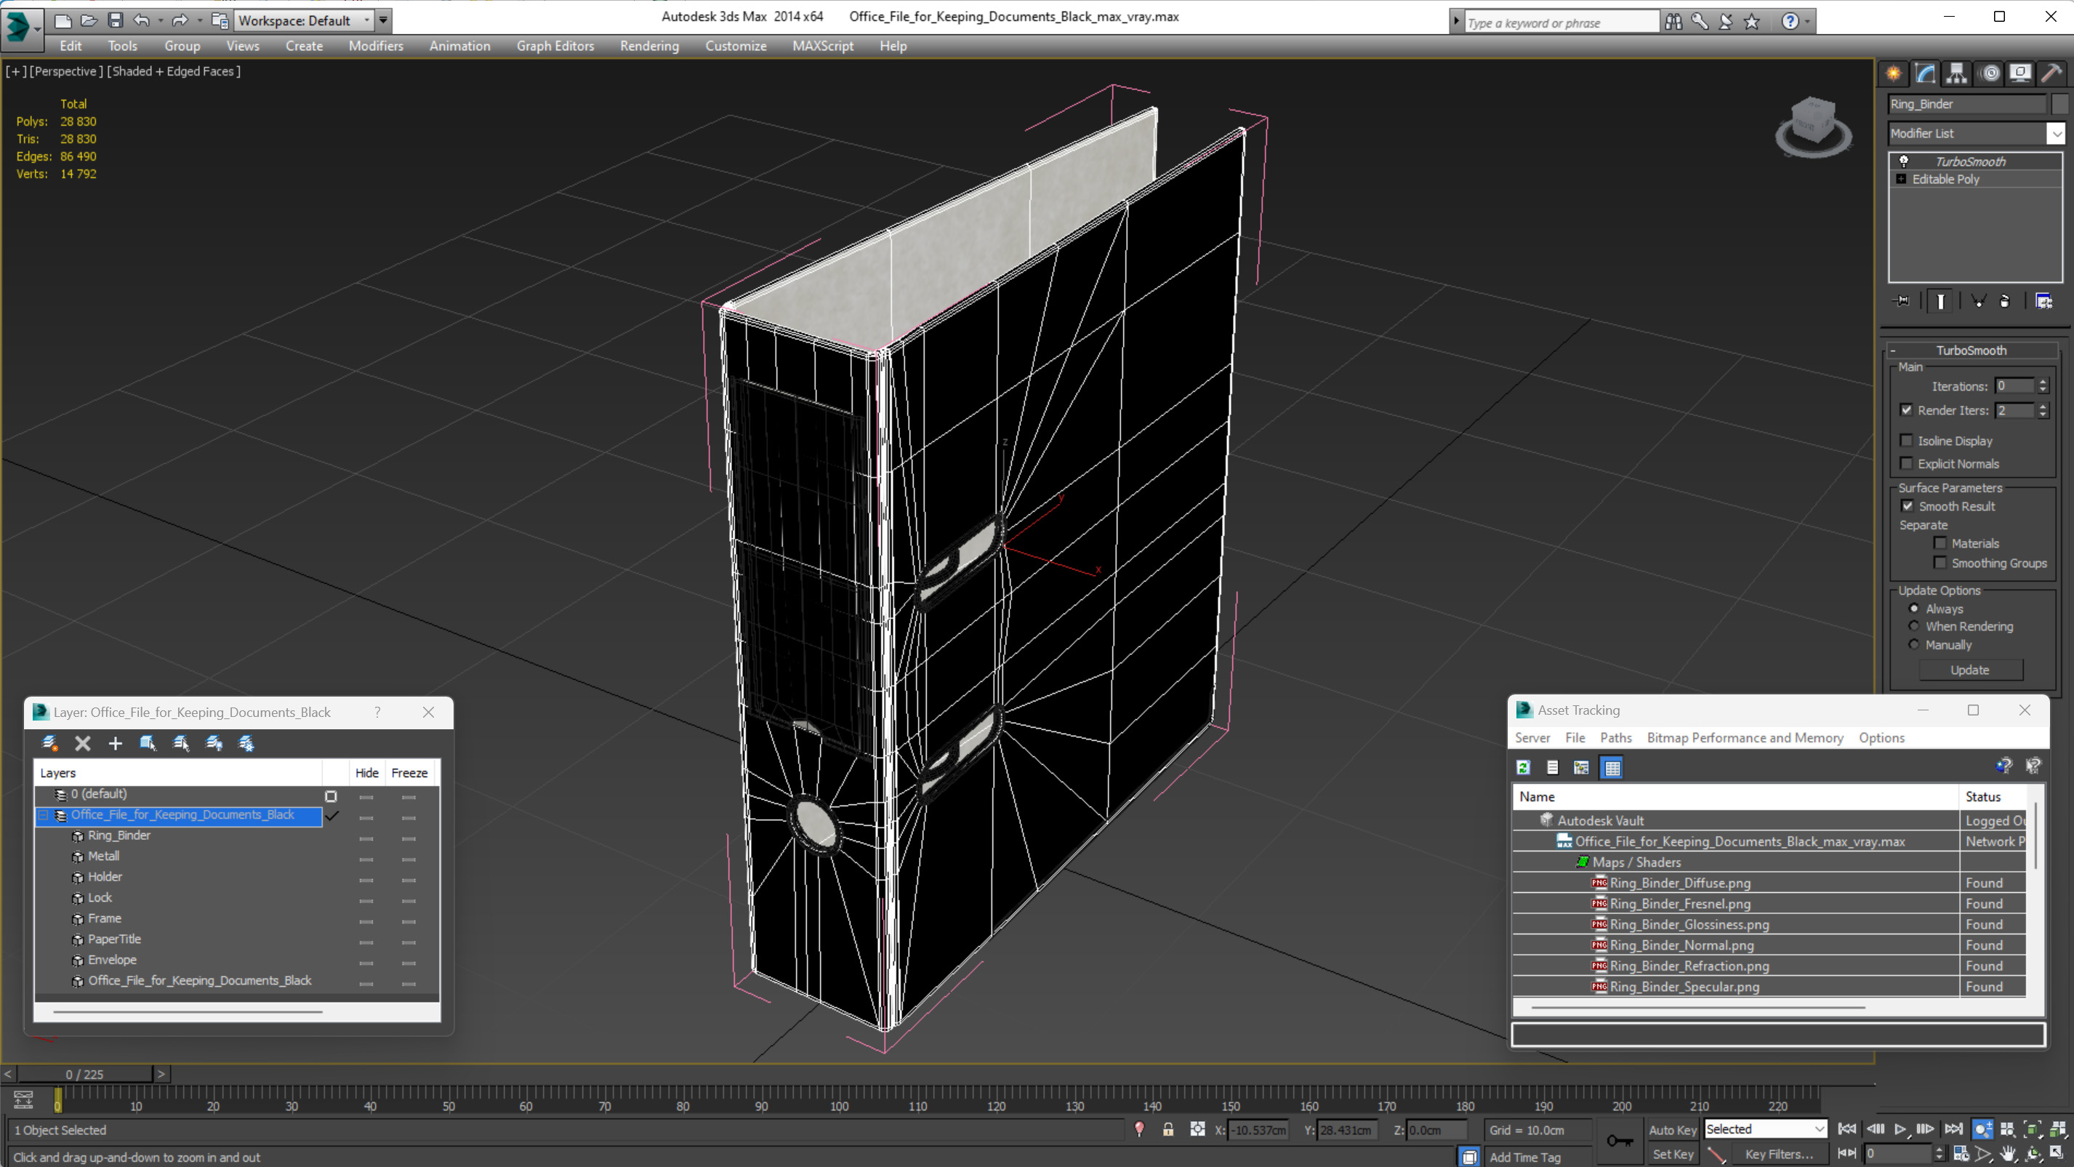Click the Set Keys large key icon
Image resolution: width=2074 pixels, height=1167 pixels.
[1619, 1140]
